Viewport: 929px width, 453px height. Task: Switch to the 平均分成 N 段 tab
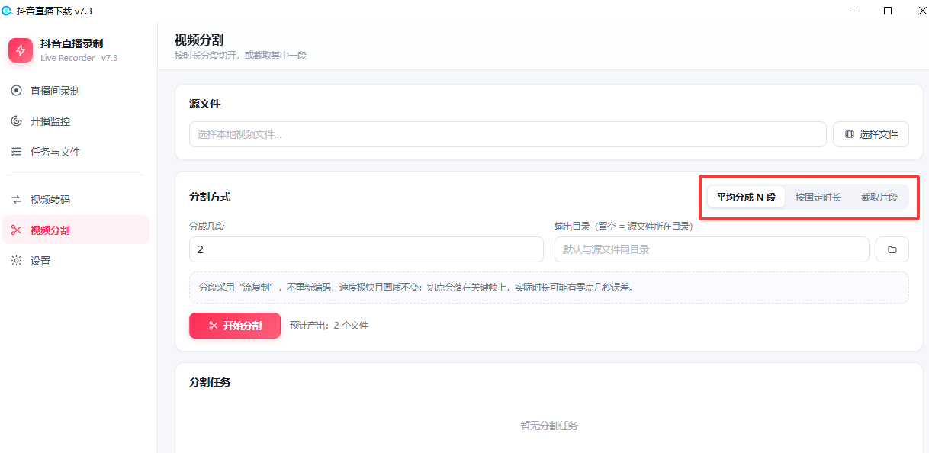(746, 197)
